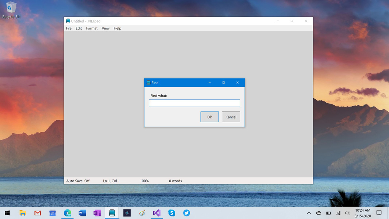
Task: Open the Calendar taskbar app
Action: 53,213
